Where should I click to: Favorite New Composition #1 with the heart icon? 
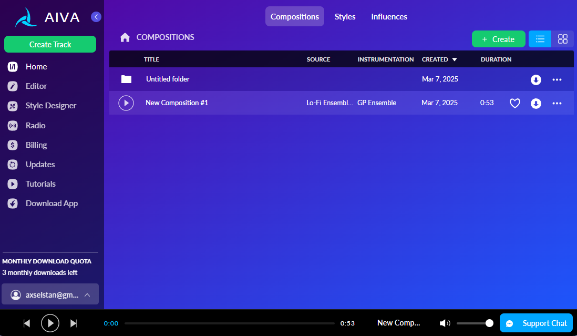click(515, 104)
